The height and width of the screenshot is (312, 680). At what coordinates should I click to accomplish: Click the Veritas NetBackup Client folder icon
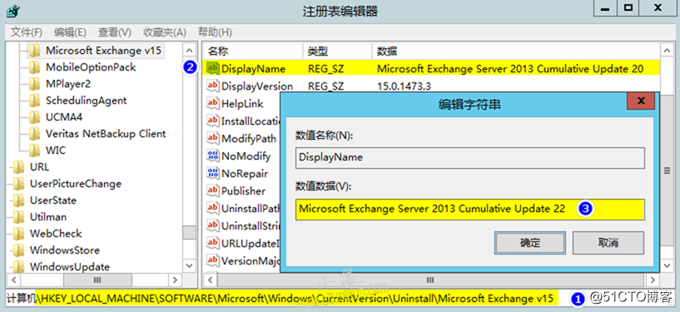click(35, 133)
